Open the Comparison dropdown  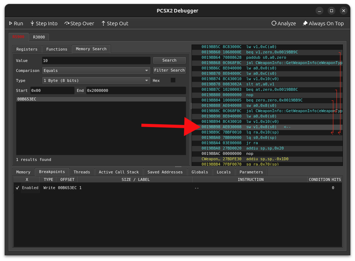tap(96, 71)
